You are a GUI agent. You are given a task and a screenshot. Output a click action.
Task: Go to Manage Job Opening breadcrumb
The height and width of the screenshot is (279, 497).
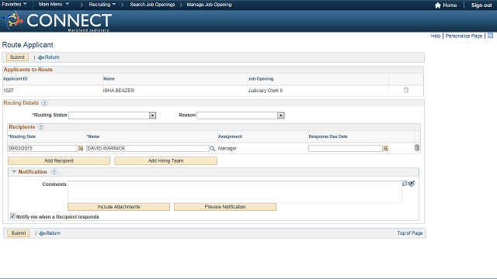209,5
